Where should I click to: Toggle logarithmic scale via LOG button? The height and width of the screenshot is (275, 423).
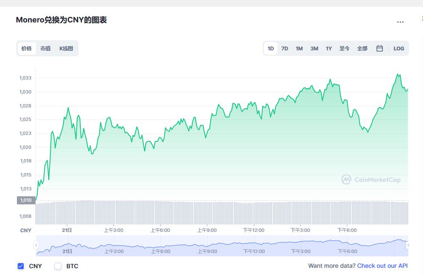pos(398,48)
